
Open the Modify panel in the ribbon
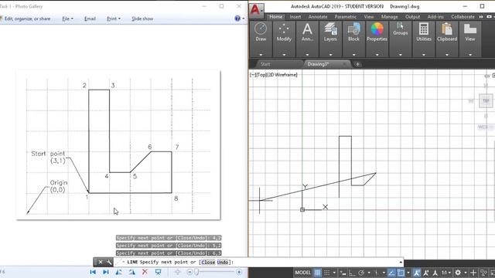(284, 32)
